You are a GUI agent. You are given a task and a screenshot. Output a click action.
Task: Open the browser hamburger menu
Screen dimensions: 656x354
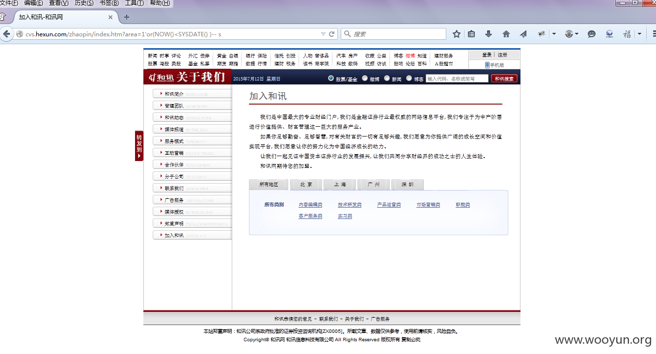pos(653,34)
